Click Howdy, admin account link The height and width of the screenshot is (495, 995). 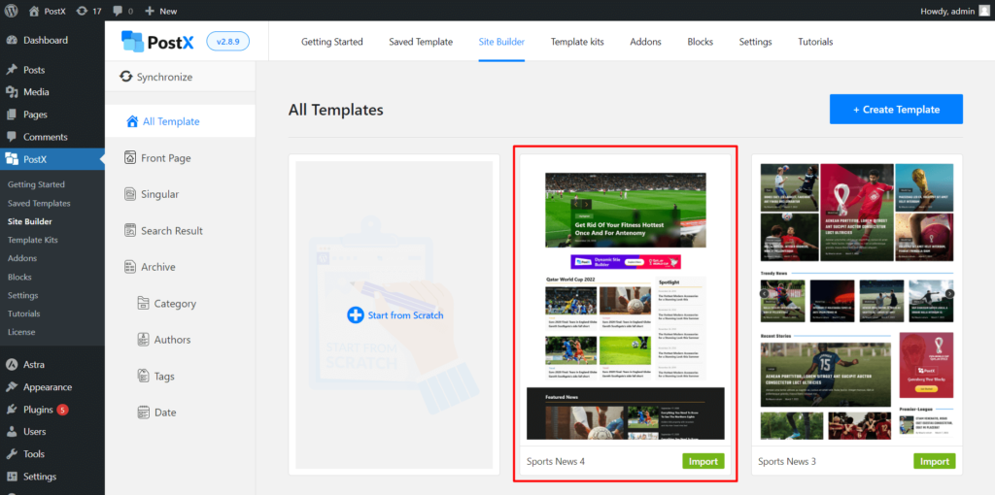click(x=947, y=11)
